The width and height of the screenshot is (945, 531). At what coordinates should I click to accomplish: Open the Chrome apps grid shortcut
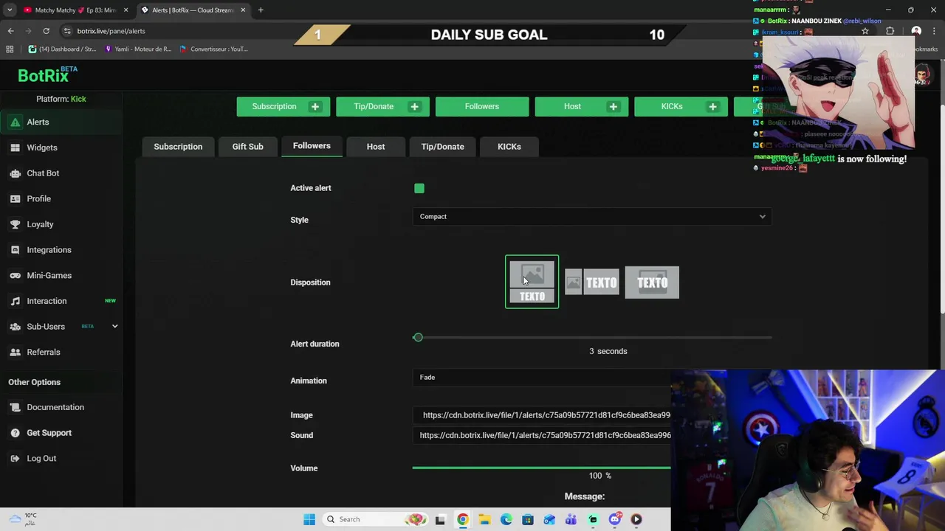[x=10, y=49]
